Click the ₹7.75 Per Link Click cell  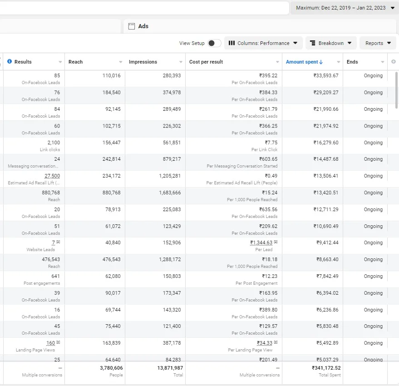[271, 143]
